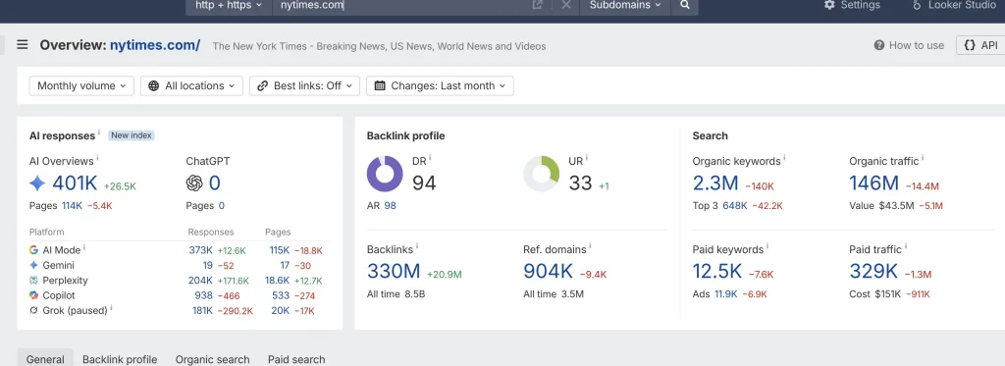1005x366 pixels.
Task: Click info icon next to DR
Action: tap(430, 158)
